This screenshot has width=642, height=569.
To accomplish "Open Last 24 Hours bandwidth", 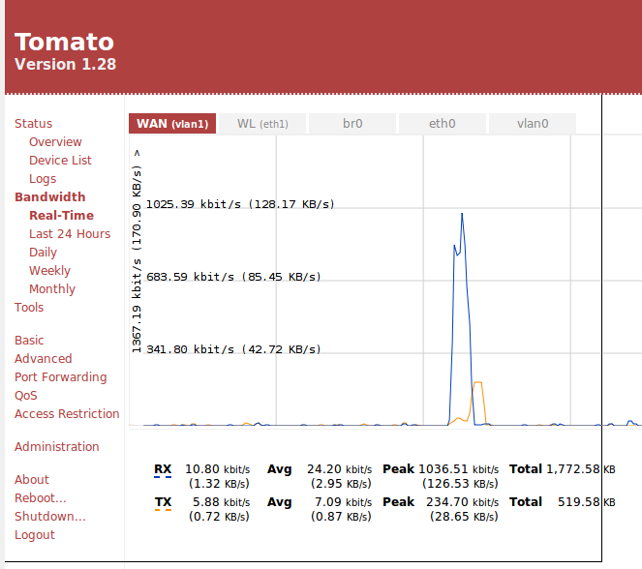I will click(70, 234).
